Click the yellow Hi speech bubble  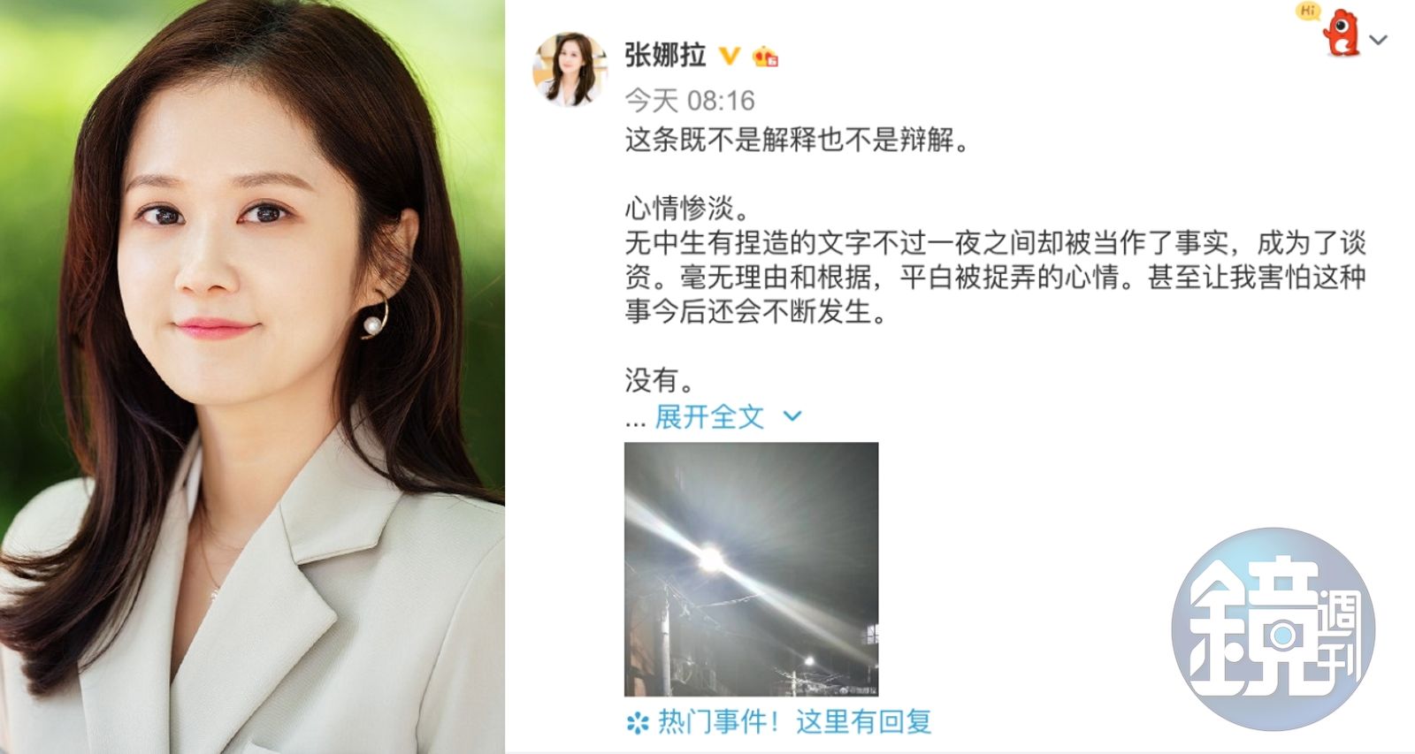1308,11
